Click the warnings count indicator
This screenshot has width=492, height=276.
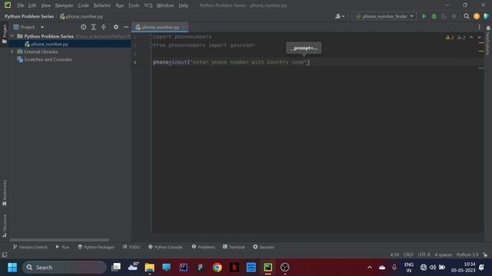click(449, 38)
